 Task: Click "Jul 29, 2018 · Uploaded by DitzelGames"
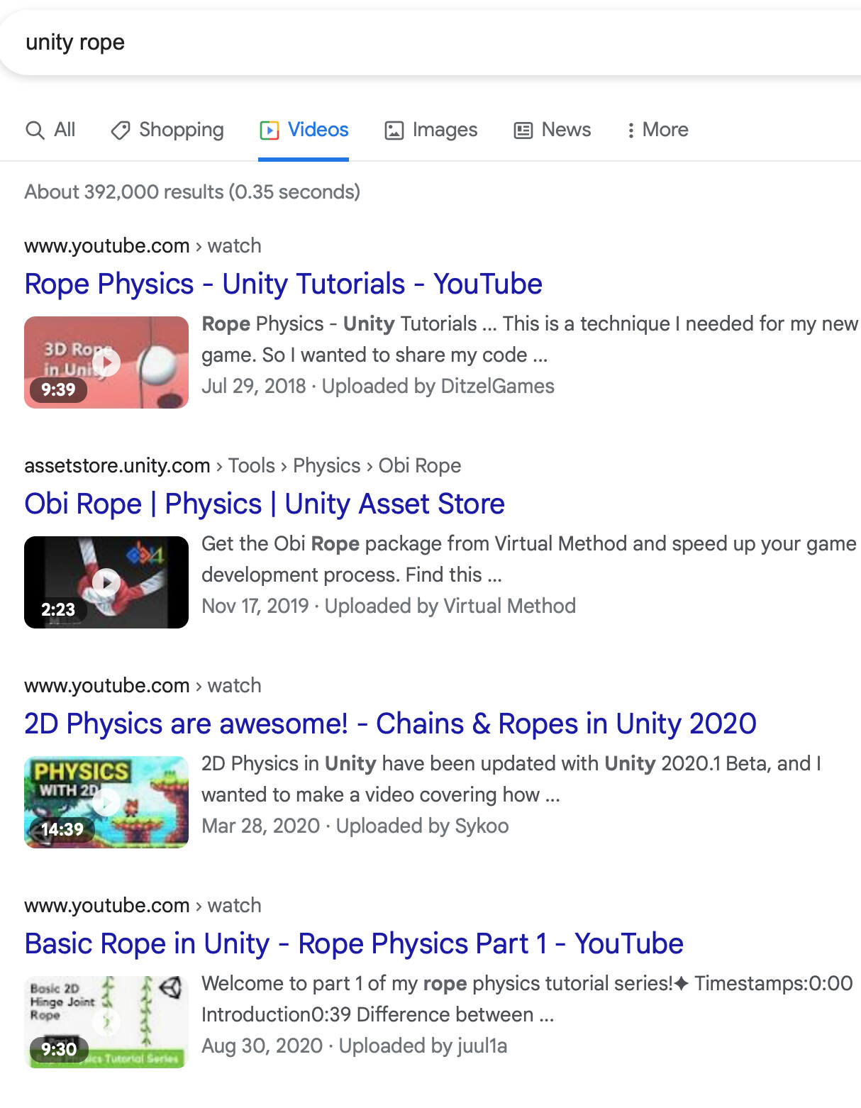[x=378, y=386]
